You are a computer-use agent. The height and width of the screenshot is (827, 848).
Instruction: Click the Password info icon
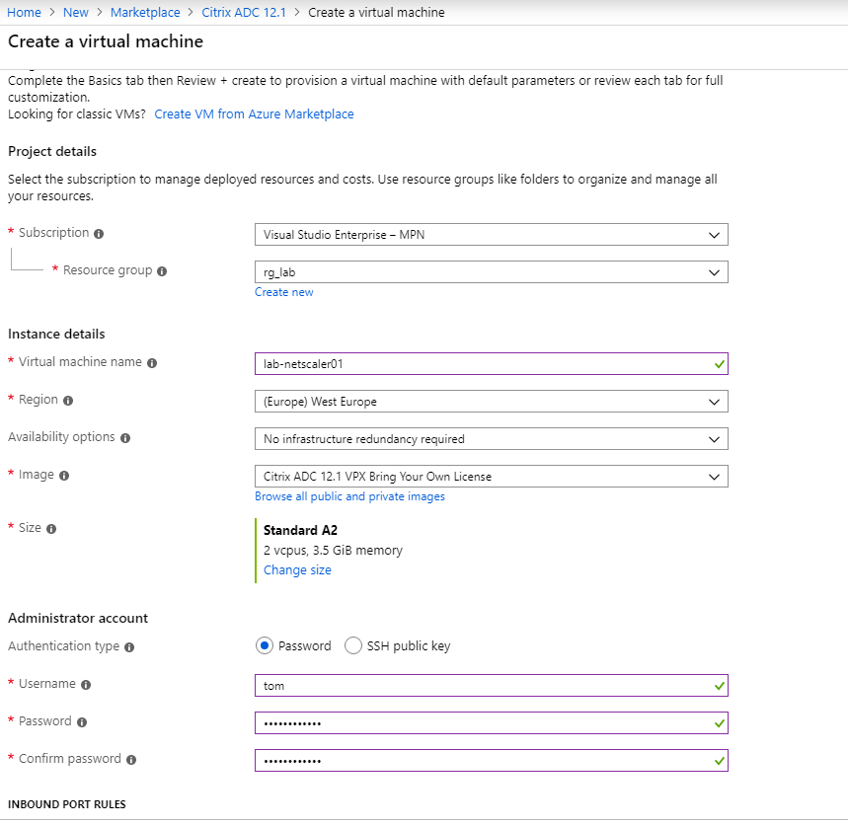click(x=82, y=722)
